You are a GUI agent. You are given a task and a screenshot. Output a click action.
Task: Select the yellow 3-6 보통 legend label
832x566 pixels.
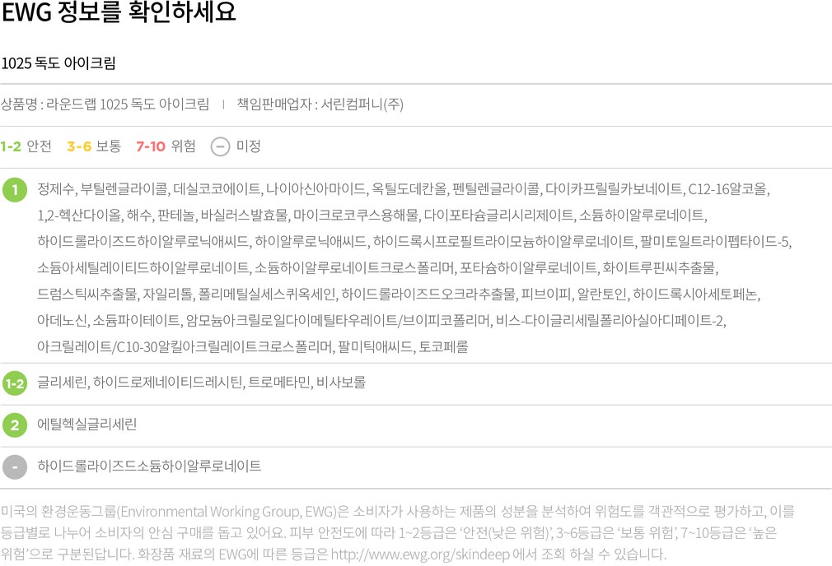[x=94, y=146]
